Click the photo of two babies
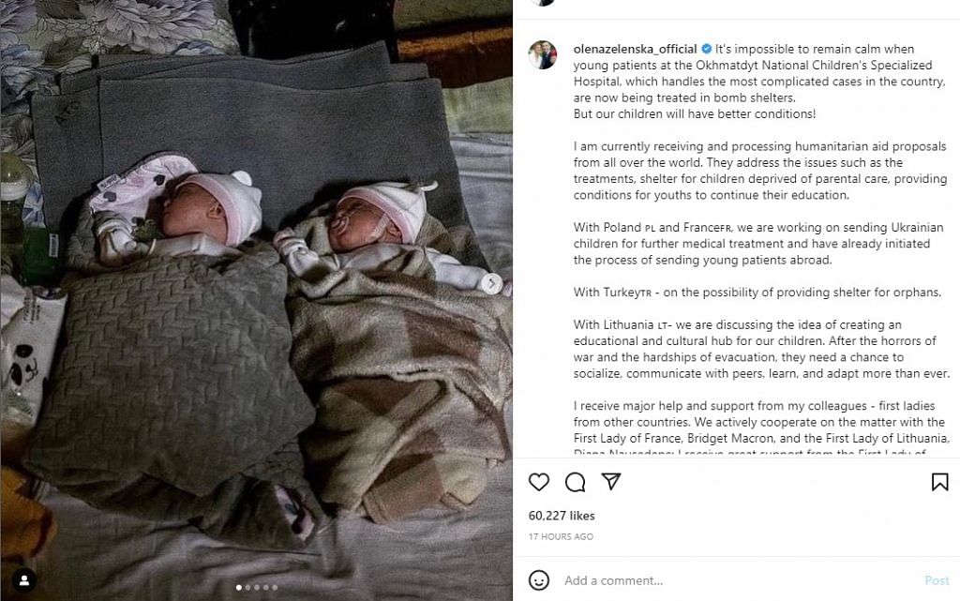The image size is (960, 601). tap(257, 300)
